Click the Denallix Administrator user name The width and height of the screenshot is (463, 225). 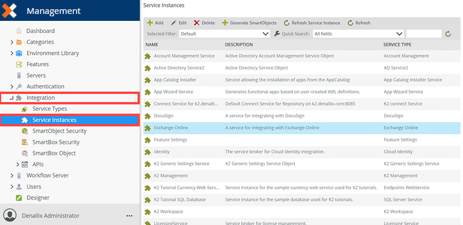click(51, 216)
